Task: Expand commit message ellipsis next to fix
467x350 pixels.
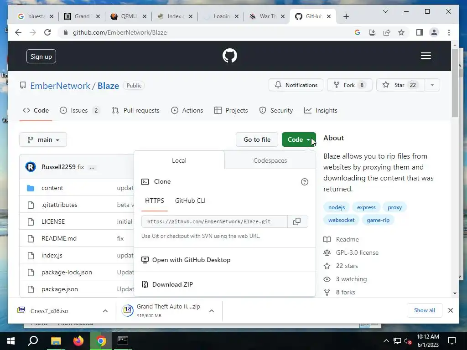Action: pyautogui.click(x=92, y=167)
